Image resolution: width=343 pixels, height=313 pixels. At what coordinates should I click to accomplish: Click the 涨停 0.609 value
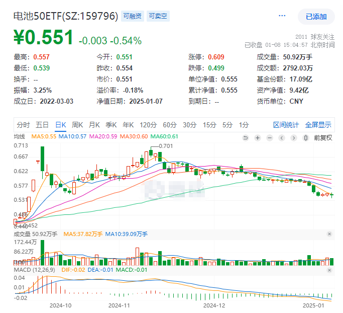pyautogui.click(x=216, y=57)
